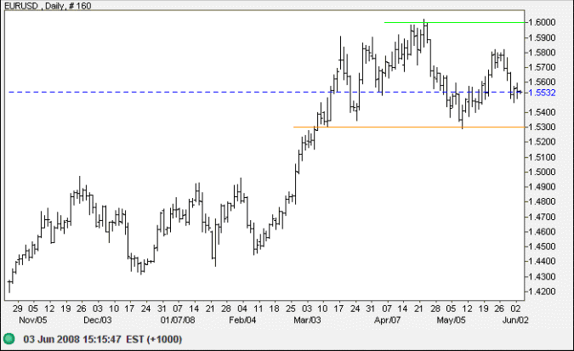
Task: Click the 1.5400 price axis label
Action: coord(543,112)
